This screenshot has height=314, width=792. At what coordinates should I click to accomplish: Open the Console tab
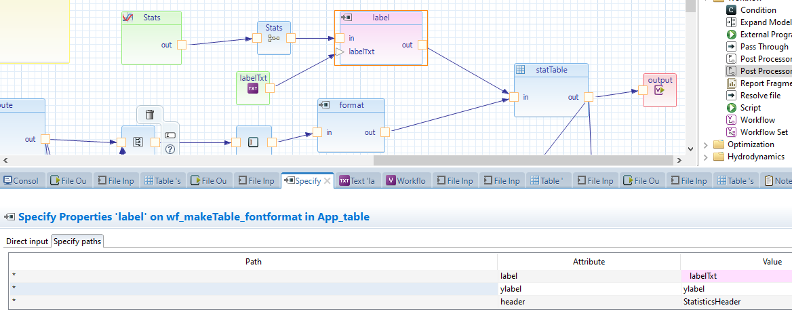22,181
